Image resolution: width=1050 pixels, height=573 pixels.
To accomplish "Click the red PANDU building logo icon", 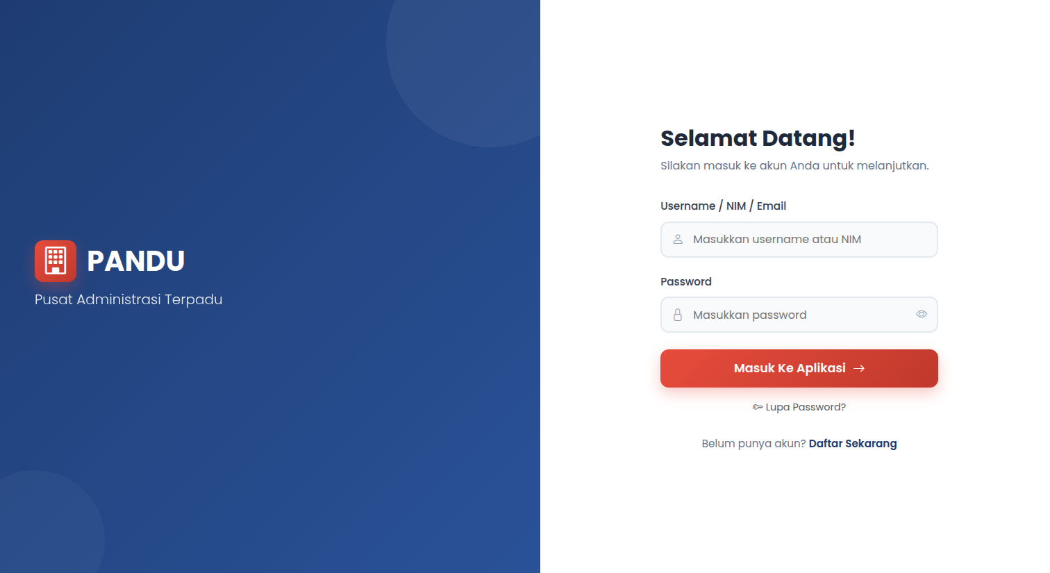I will pos(56,261).
